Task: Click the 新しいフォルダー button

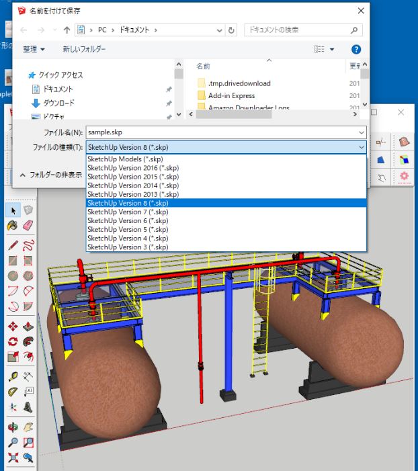Action: [84, 50]
